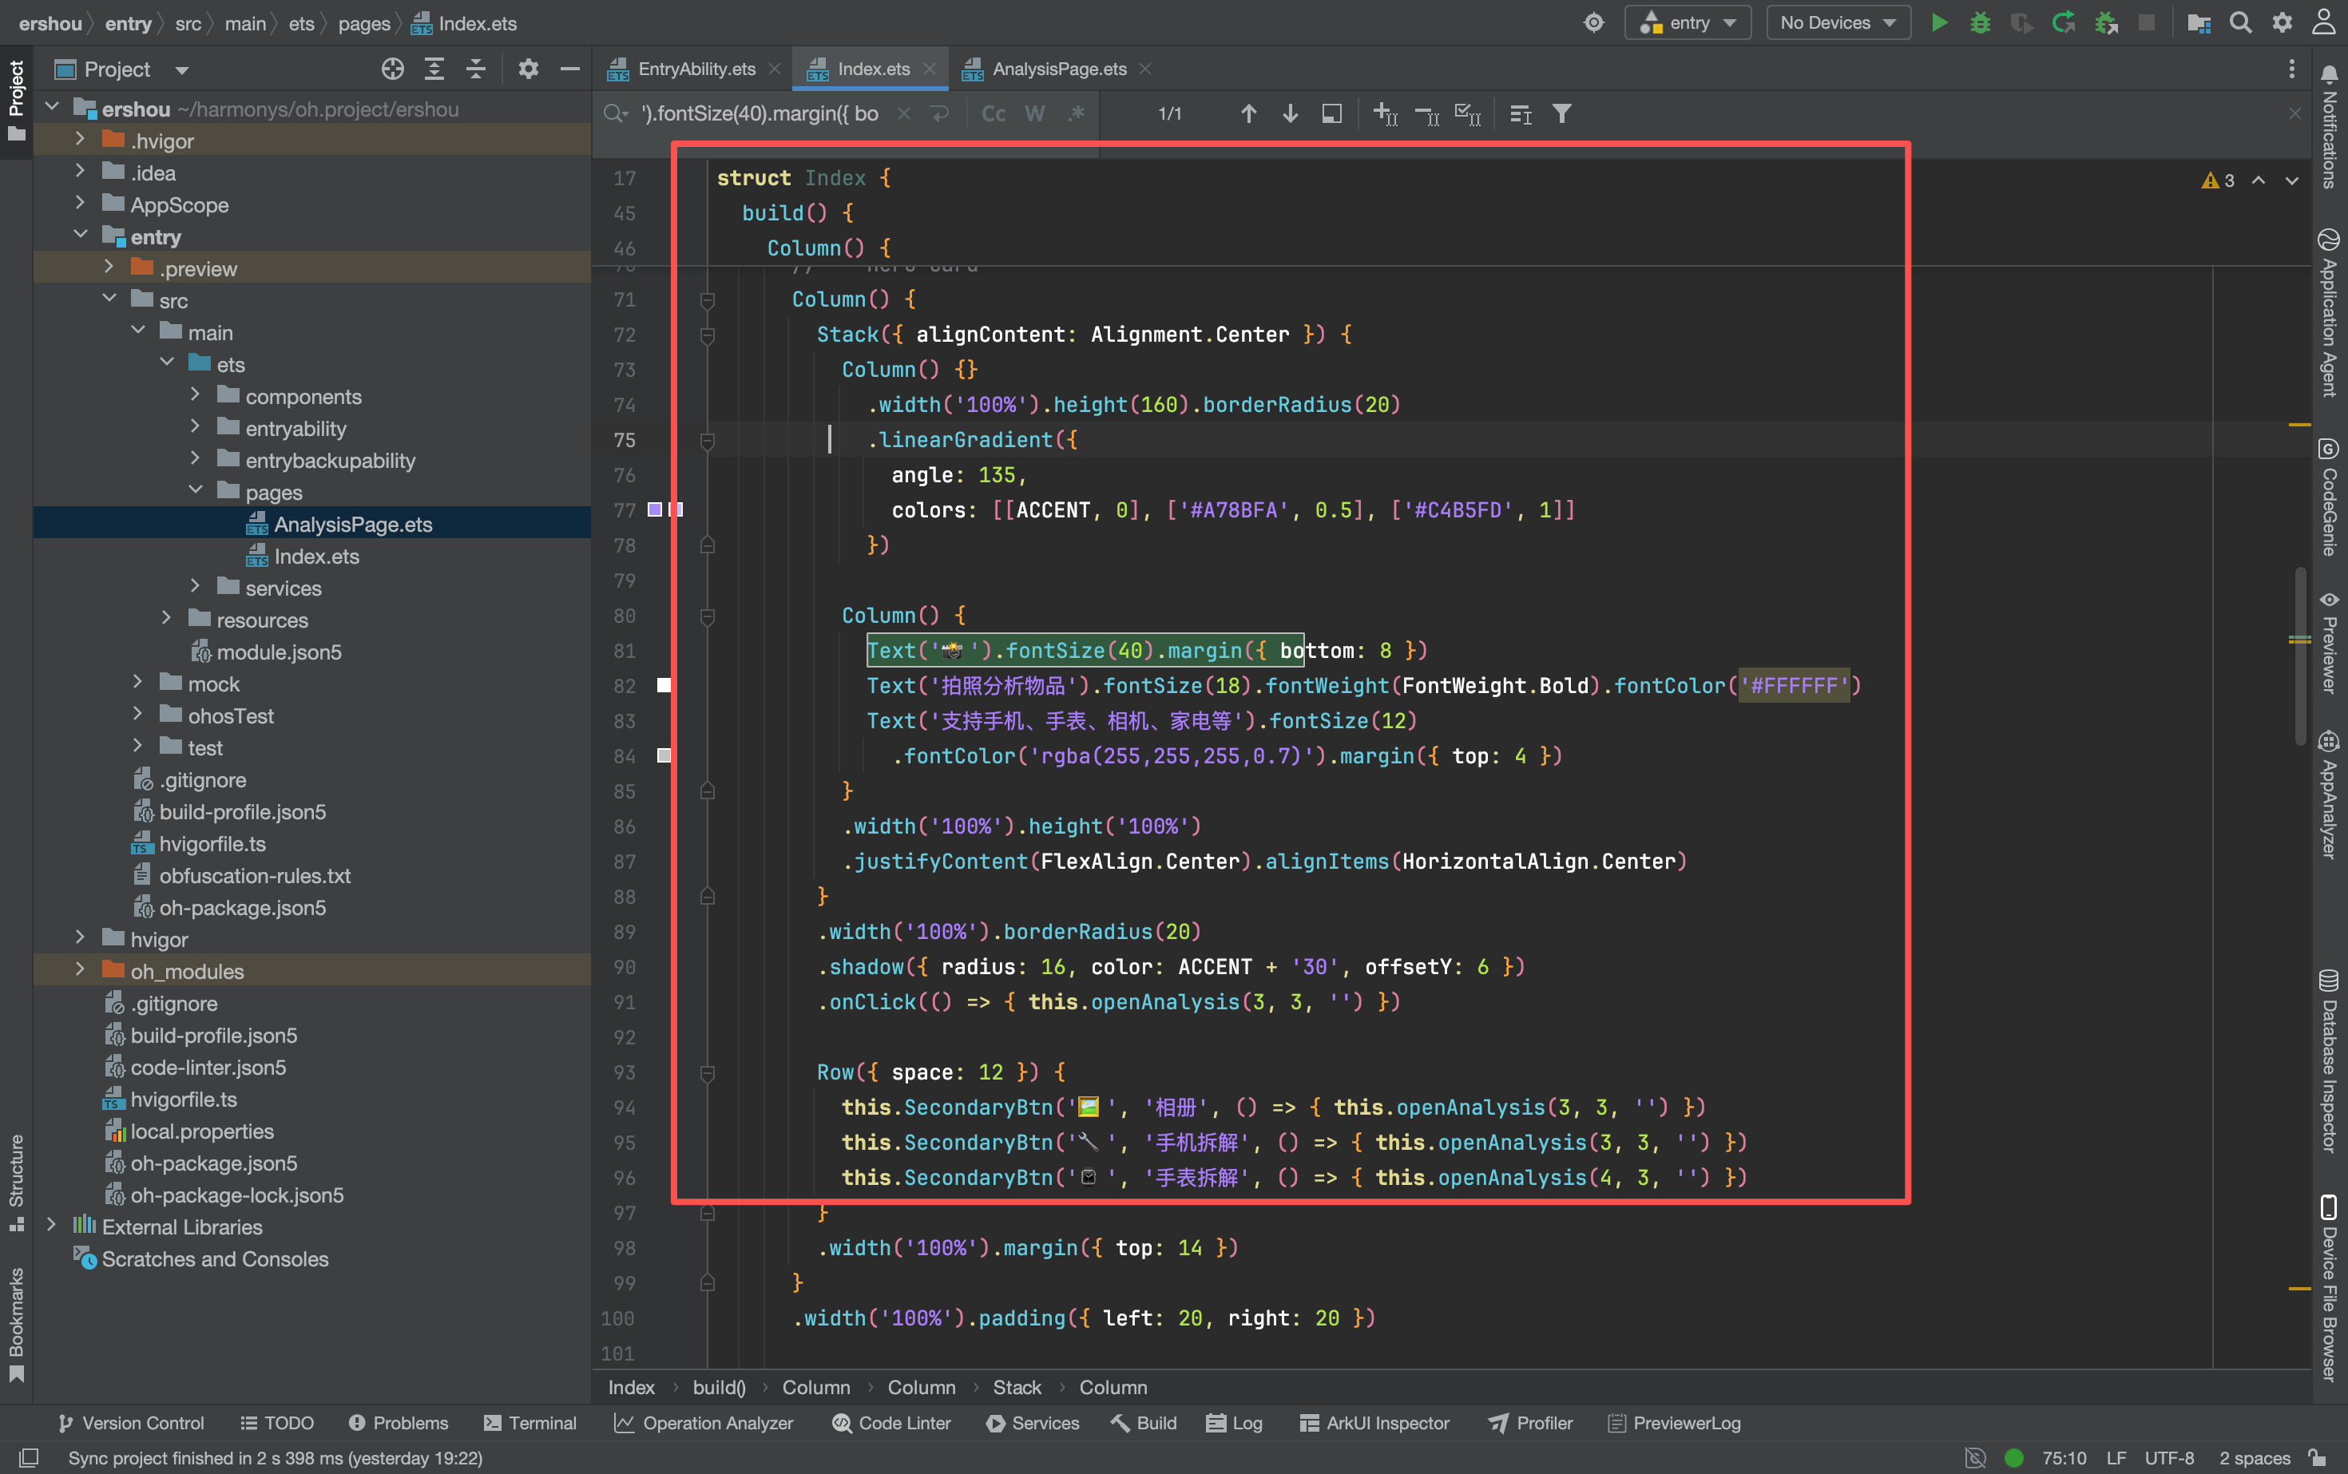
Task: Open the search everywhere magnifier icon
Action: click(2241, 22)
